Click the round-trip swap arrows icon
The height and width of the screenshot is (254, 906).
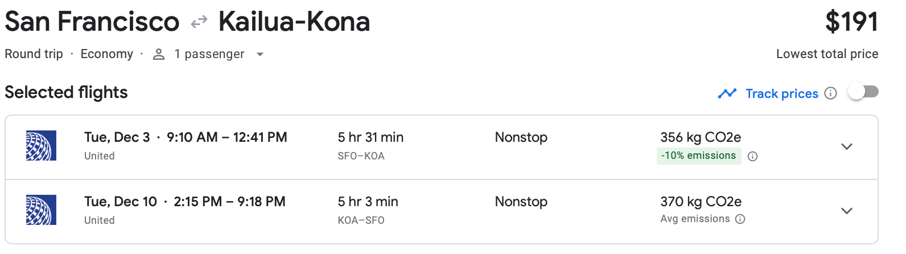click(199, 22)
